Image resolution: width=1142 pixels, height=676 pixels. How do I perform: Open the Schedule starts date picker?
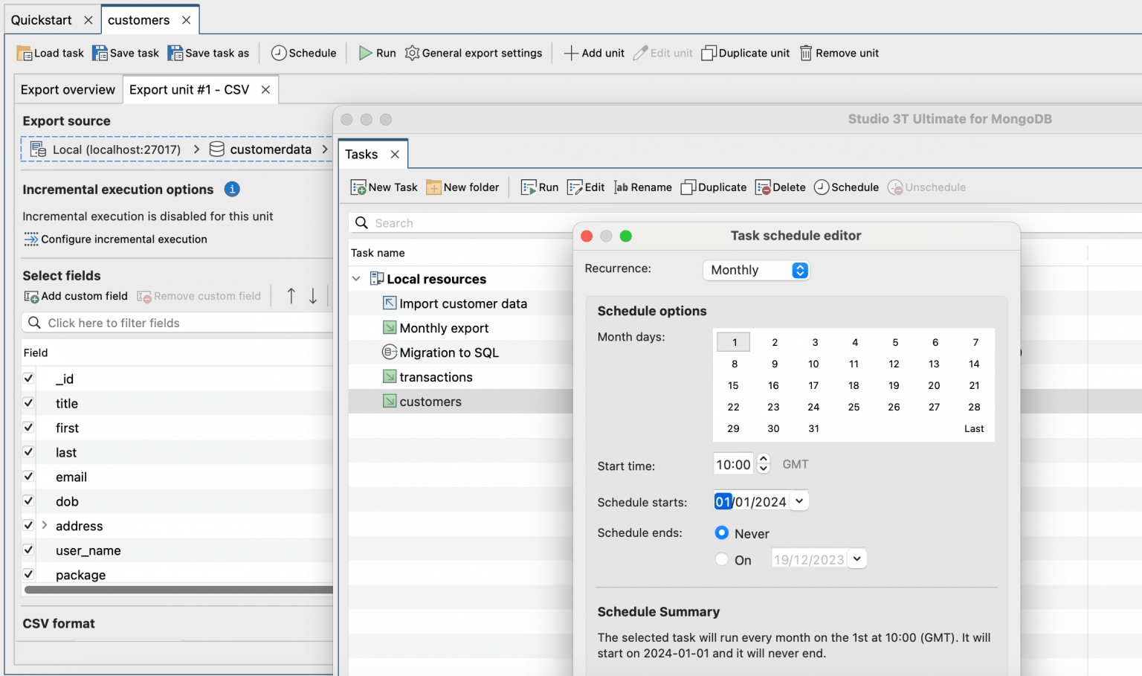click(x=799, y=500)
